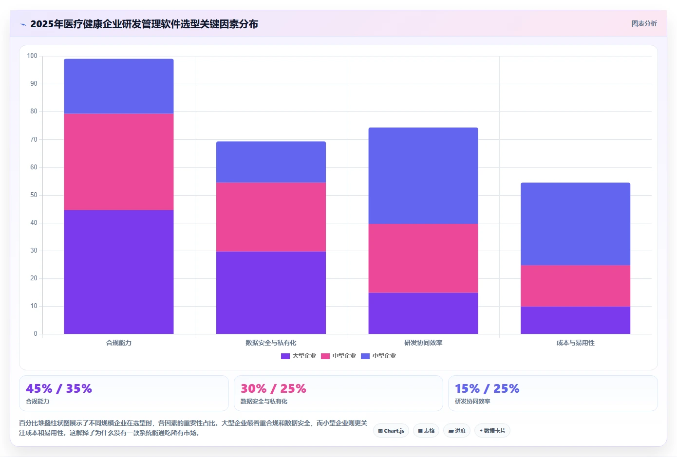Click the blue 小型企业 segment of 合规能力 bar
Viewport: 677px width, 457px height.
(x=119, y=87)
